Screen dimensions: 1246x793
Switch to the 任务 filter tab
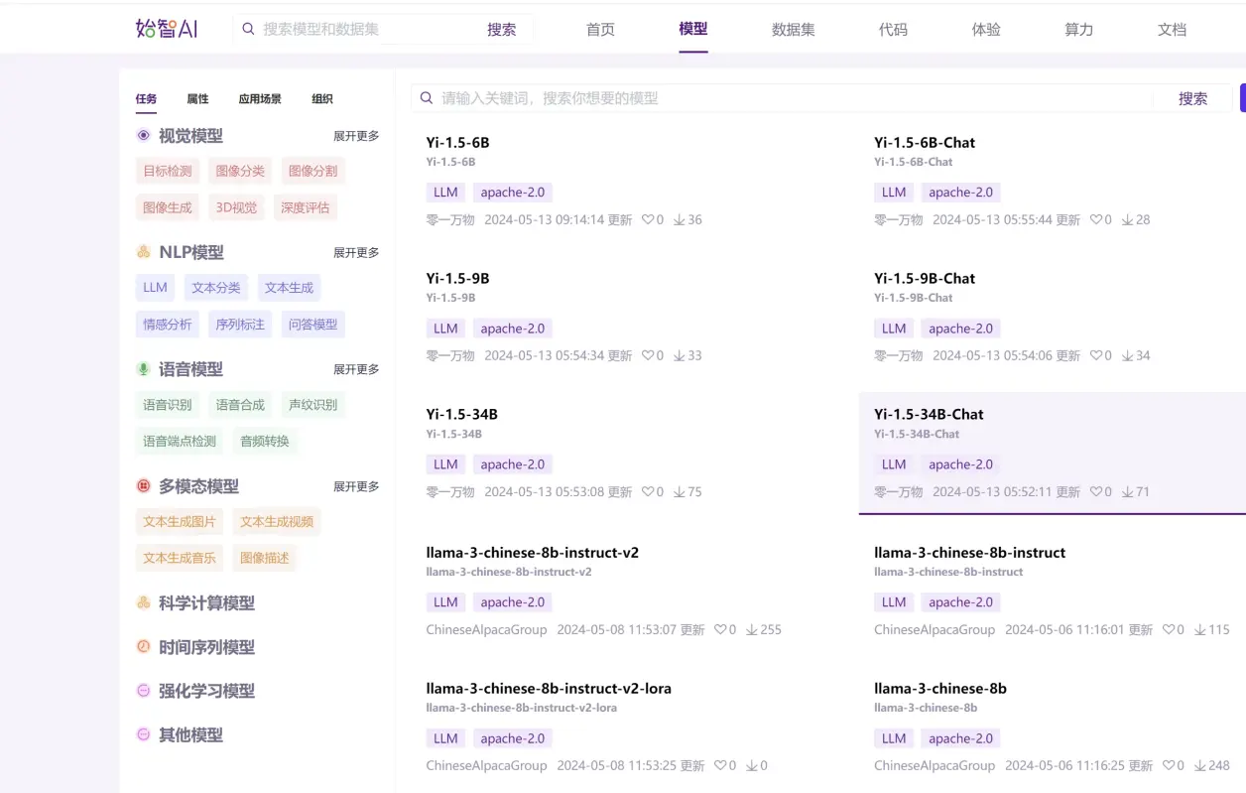pos(146,98)
